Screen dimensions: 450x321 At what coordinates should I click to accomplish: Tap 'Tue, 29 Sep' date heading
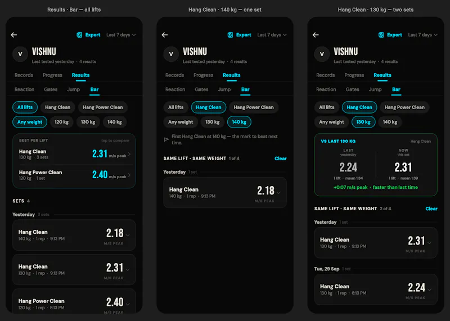tap(327, 269)
